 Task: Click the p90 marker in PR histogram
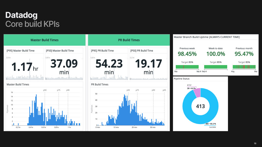(154, 90)
